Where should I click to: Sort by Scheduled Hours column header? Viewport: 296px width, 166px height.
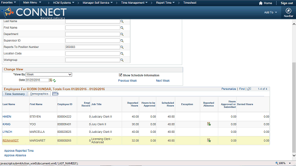click(x=167, y=104)
